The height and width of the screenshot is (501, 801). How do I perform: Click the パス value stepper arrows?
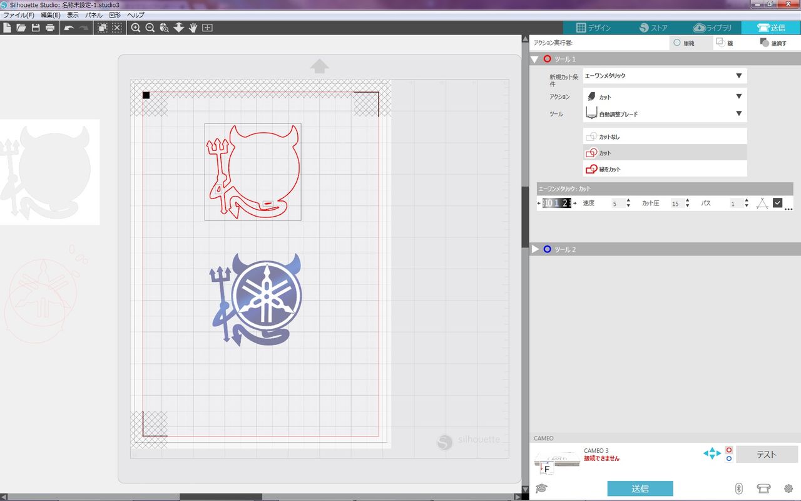coord(747,203)
